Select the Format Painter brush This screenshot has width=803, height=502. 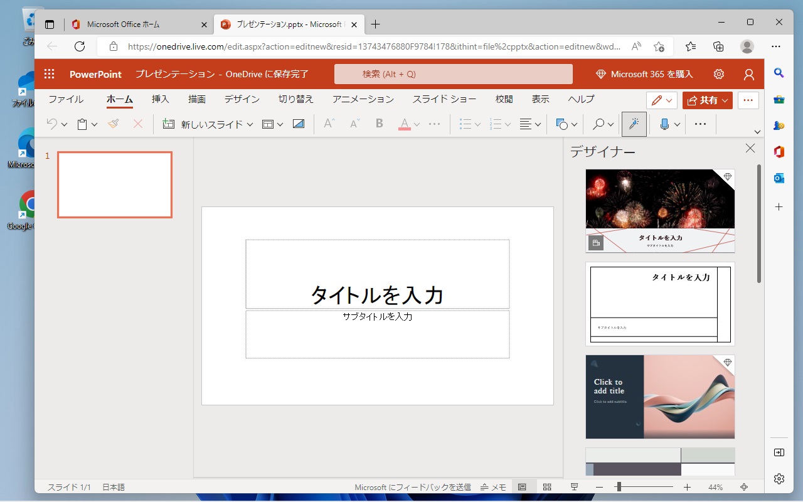pos(113,124)
